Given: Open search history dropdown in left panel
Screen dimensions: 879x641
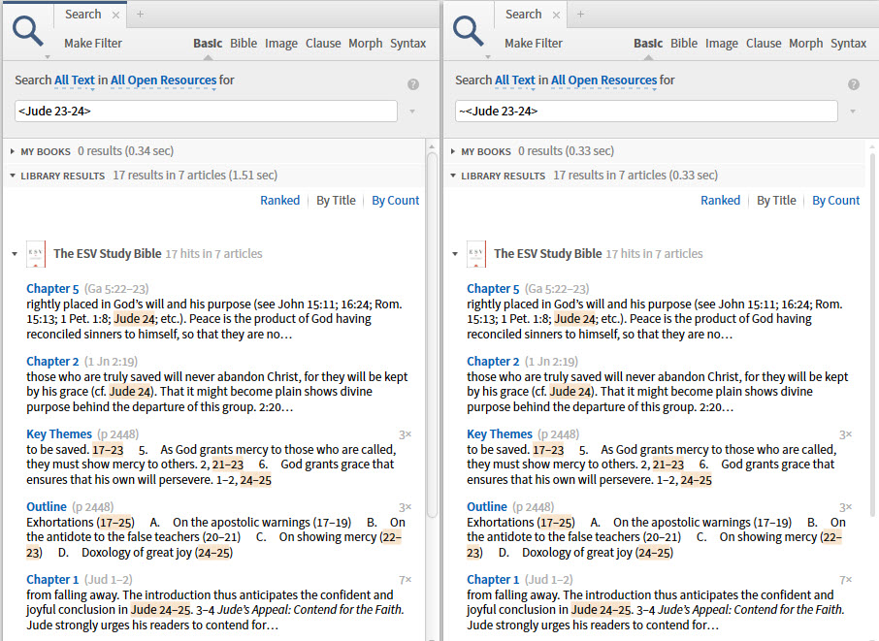Looking at the screenshot, I should tap(412, 112).
